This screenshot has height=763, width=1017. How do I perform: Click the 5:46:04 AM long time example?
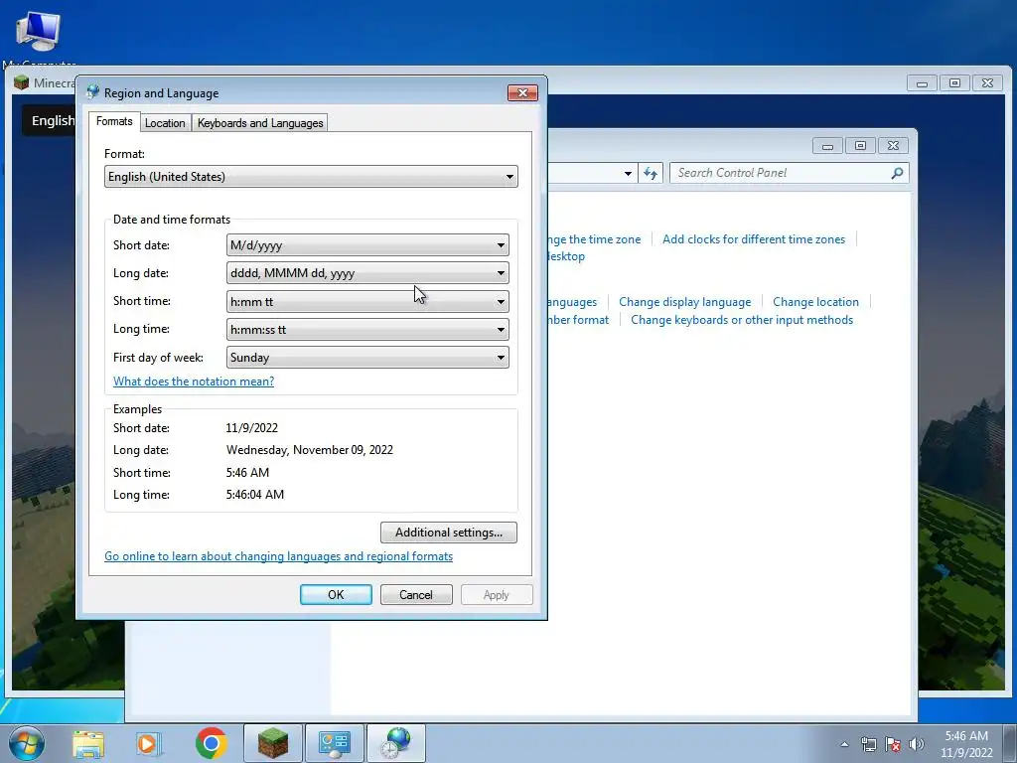pos(255,495)
